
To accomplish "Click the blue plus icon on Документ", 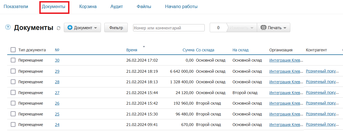I will click(x=70, y=28).
